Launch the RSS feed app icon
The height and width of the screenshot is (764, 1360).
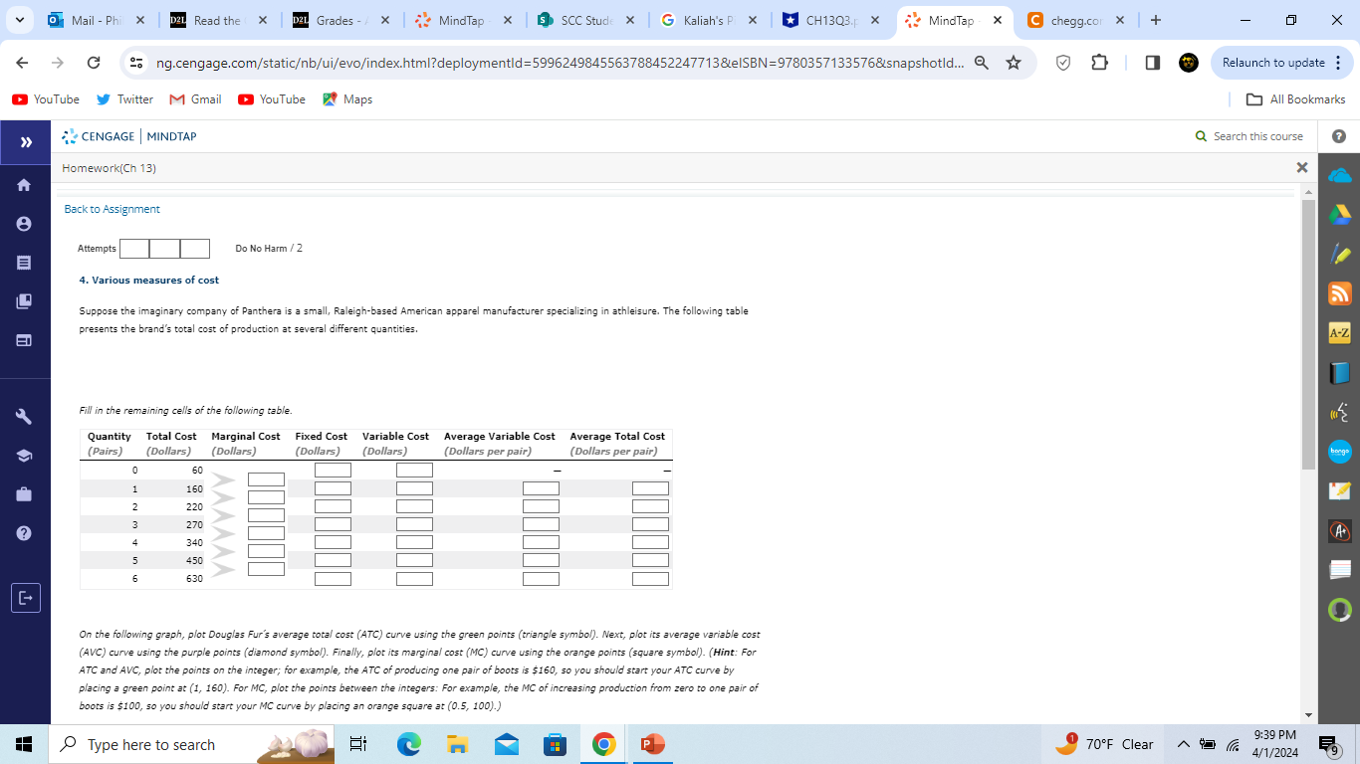(1338, 293)
